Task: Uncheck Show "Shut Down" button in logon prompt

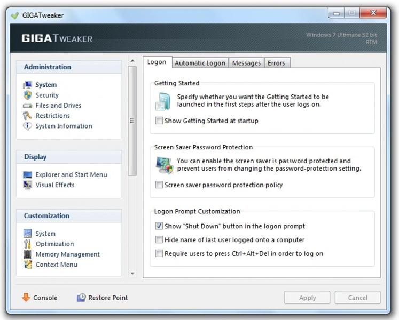Action: [x=159, y=226]
